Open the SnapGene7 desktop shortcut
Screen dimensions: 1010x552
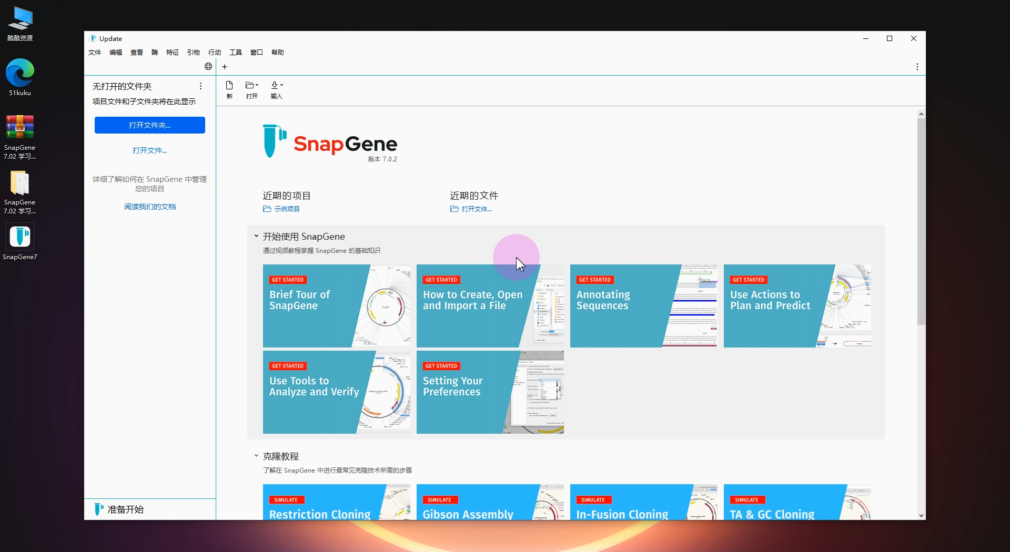click(x=20, y=238)
